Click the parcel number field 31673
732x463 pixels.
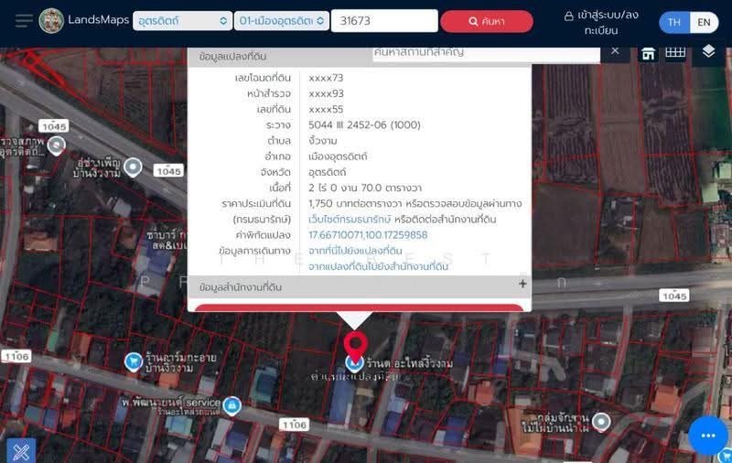[384, 21]
